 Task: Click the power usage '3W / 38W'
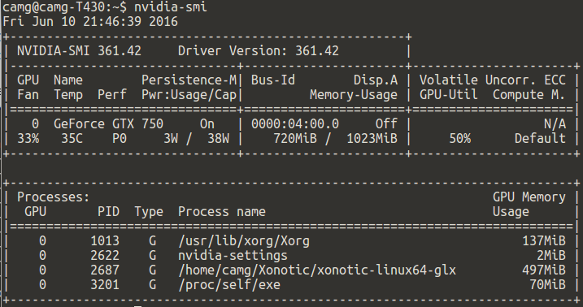[x=196, y=138]
